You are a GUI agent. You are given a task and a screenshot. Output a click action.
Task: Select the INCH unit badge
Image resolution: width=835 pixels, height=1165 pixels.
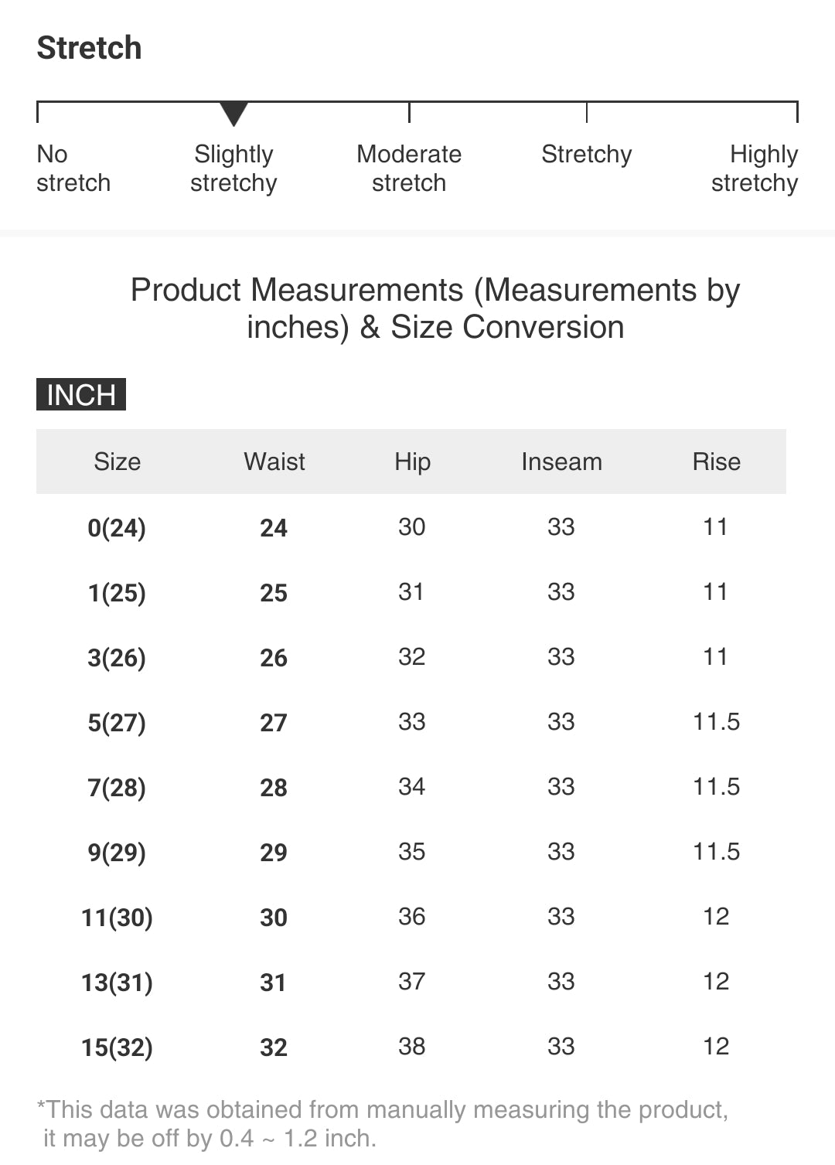tap(81, 395)
